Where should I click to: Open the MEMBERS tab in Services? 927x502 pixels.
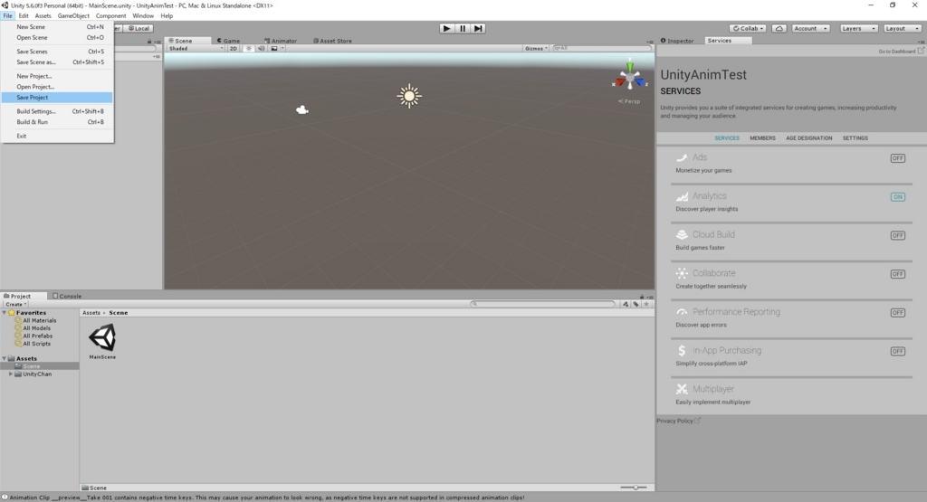(762, 138)
